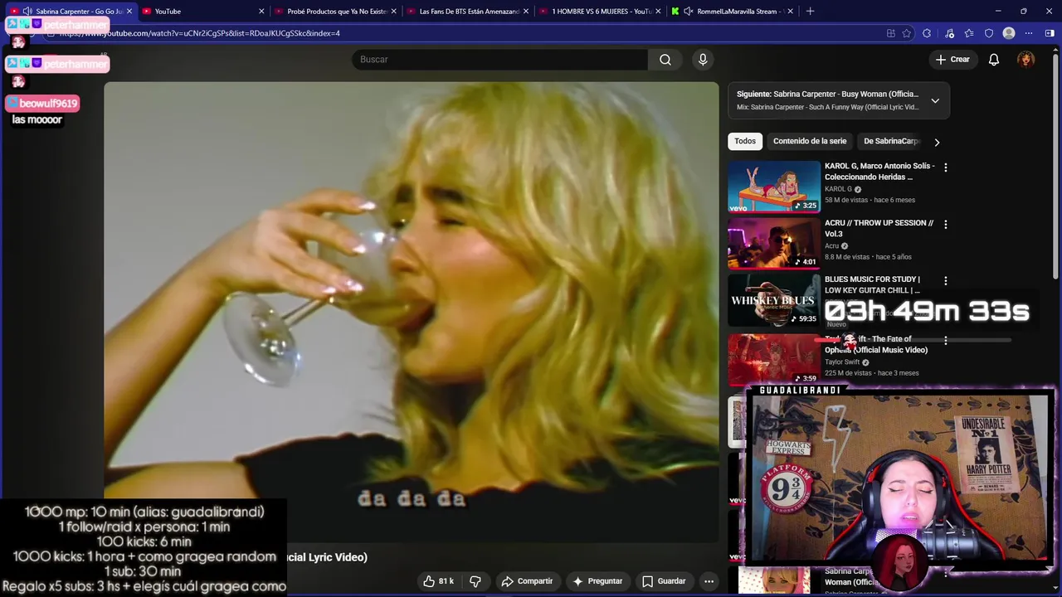Open the YouTube account avatar menu
1062x597 pixels.
1026,60
